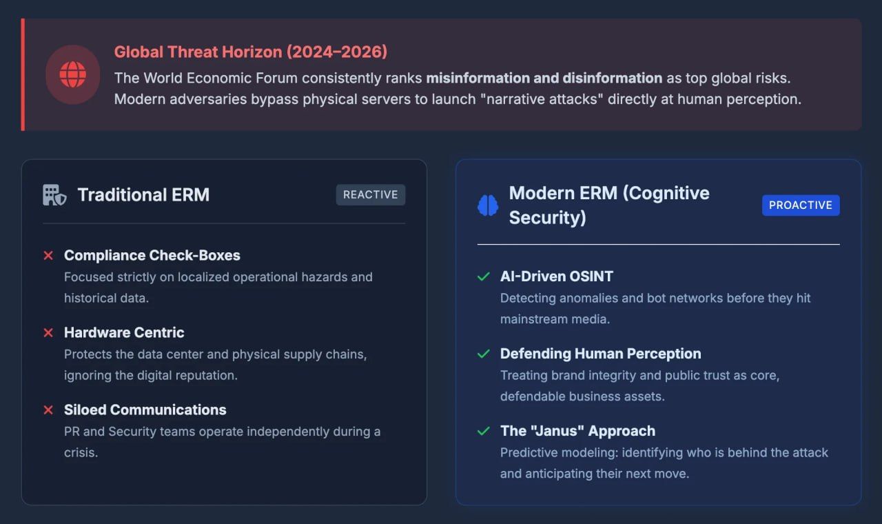Click the red X beside Hardware Centric
Image resolution: width=882 pixels, height=524 pixels.
coord(48,332)
